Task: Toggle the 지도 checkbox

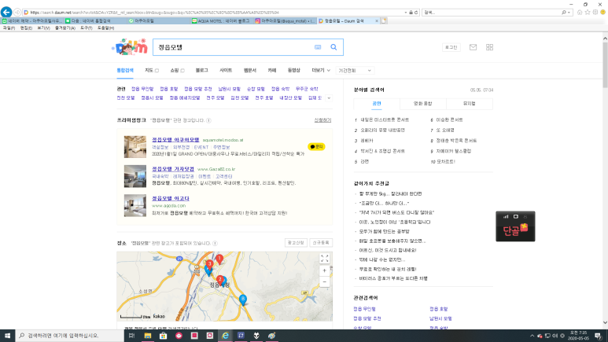Action: click(x=157, y=71)
